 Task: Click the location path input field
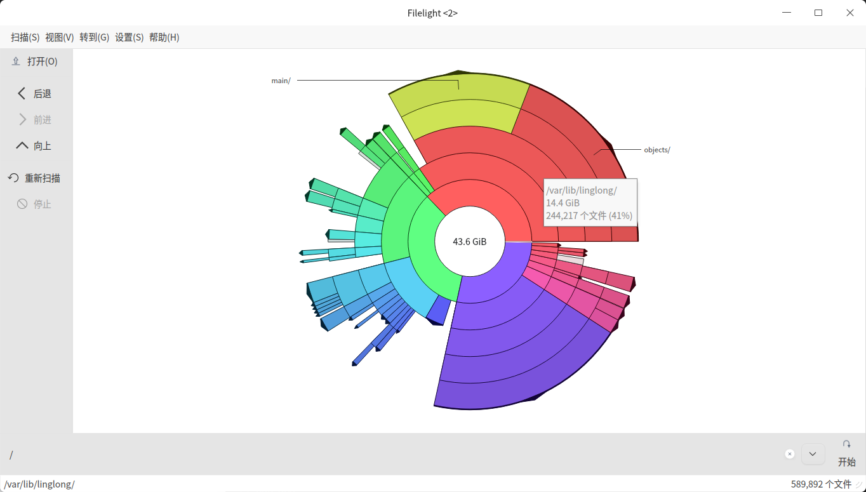pos(394,455)
